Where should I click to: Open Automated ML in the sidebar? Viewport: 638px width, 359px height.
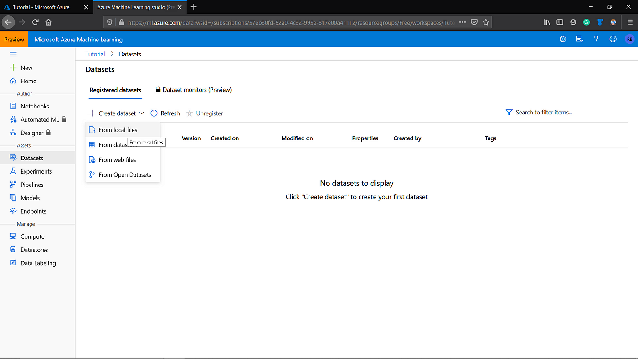tap(37, 119)
